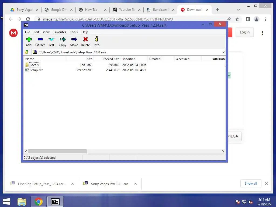The image size is (276, 207).
Task: Open Chrome three-dot menu
Action: pyautogui.click(x=265, y=19)
